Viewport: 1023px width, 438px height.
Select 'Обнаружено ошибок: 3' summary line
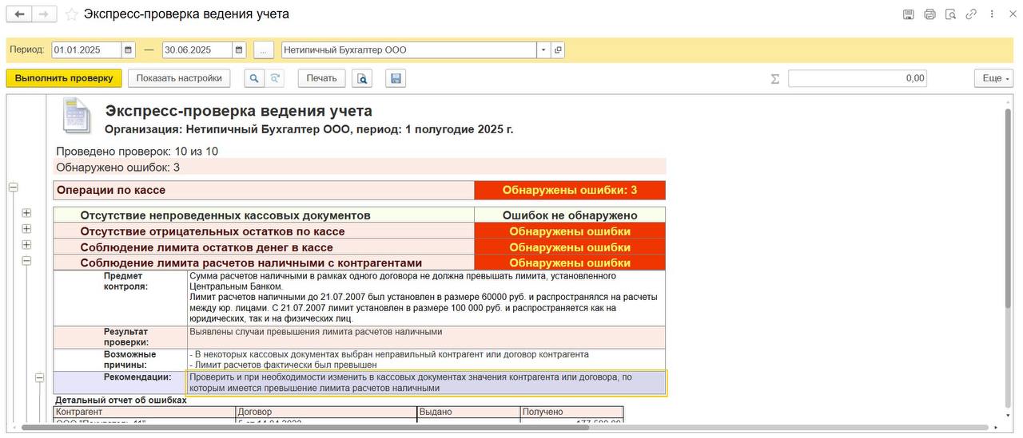click(360, 168)
